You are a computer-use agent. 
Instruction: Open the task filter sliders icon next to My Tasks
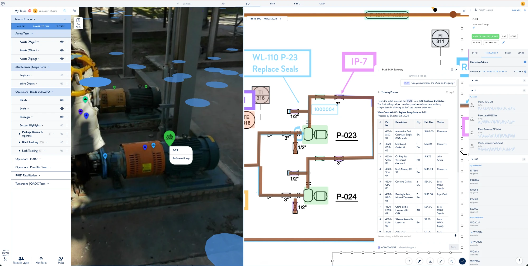pos(64,11)
